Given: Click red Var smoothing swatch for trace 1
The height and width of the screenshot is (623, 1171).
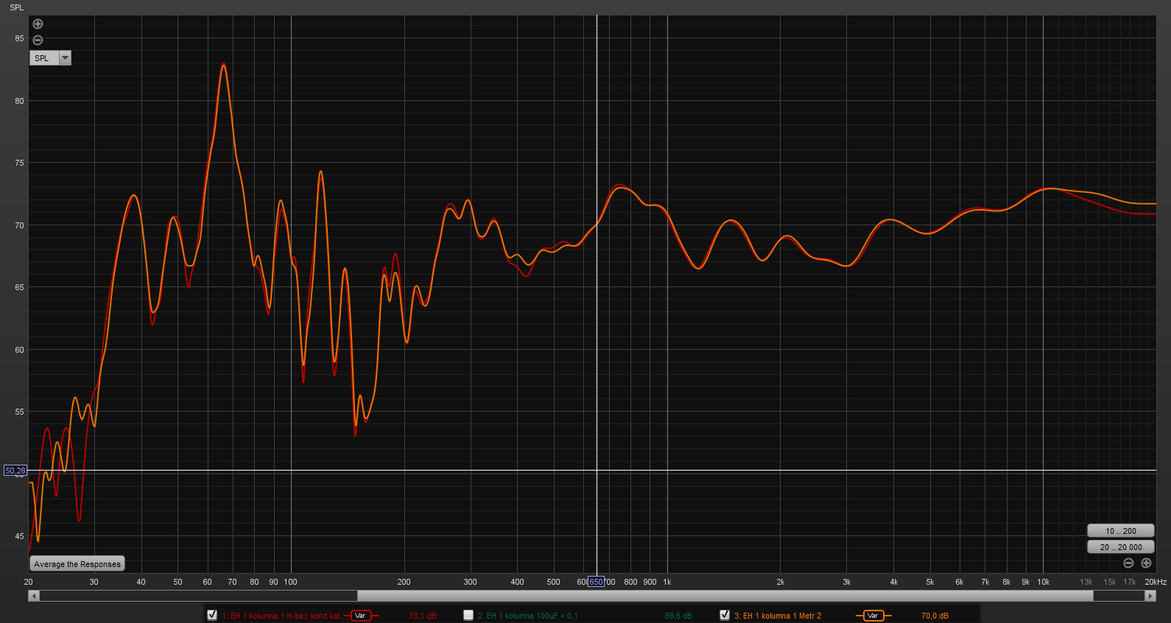Looking at the screenshot, I should tap(361, 616).
